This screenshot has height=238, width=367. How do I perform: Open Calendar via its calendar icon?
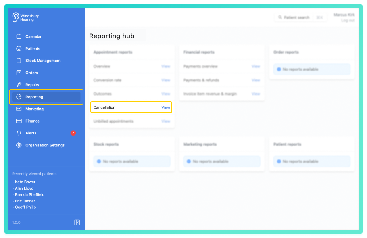tap(19, 36)
